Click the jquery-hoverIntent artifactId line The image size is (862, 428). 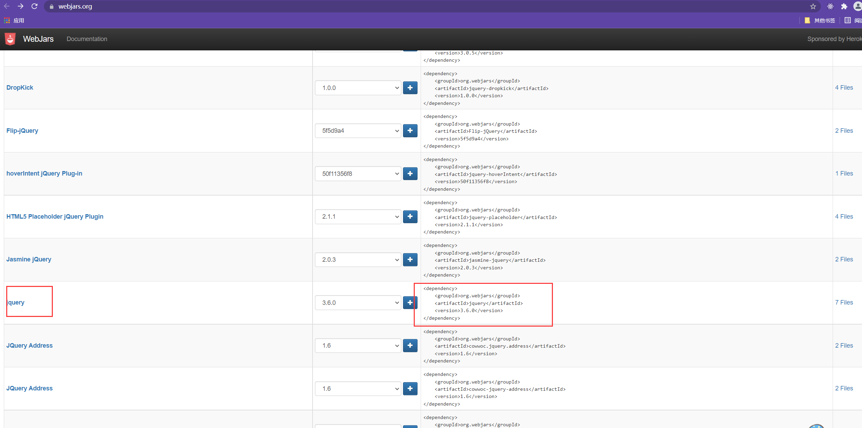click(496, 174)
